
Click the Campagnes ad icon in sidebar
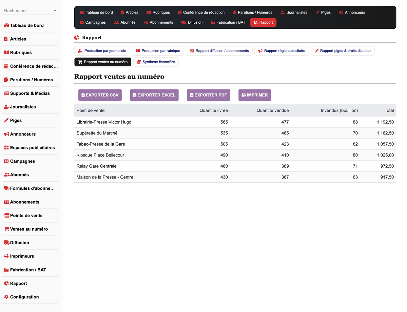tap(6, 161)
